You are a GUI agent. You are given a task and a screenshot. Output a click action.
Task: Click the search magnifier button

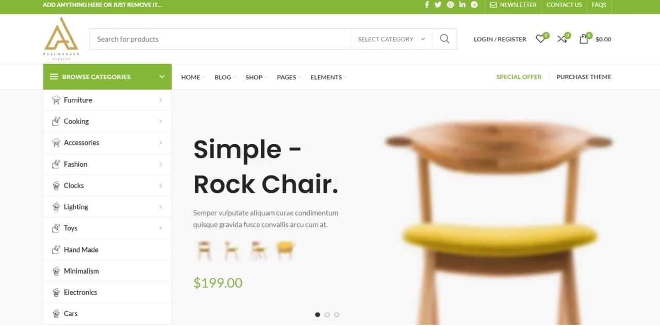(x=444, y=39)
